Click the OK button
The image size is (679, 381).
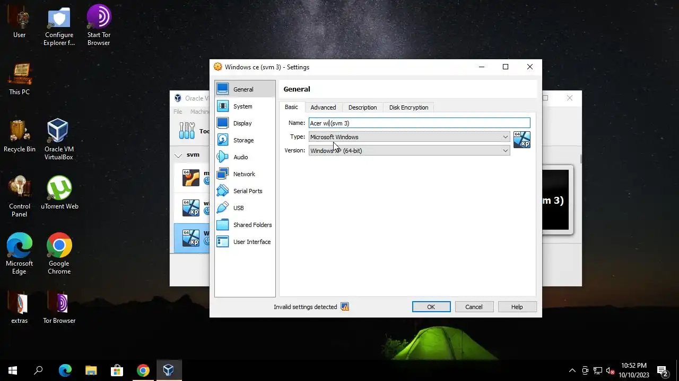pos(431,307)
